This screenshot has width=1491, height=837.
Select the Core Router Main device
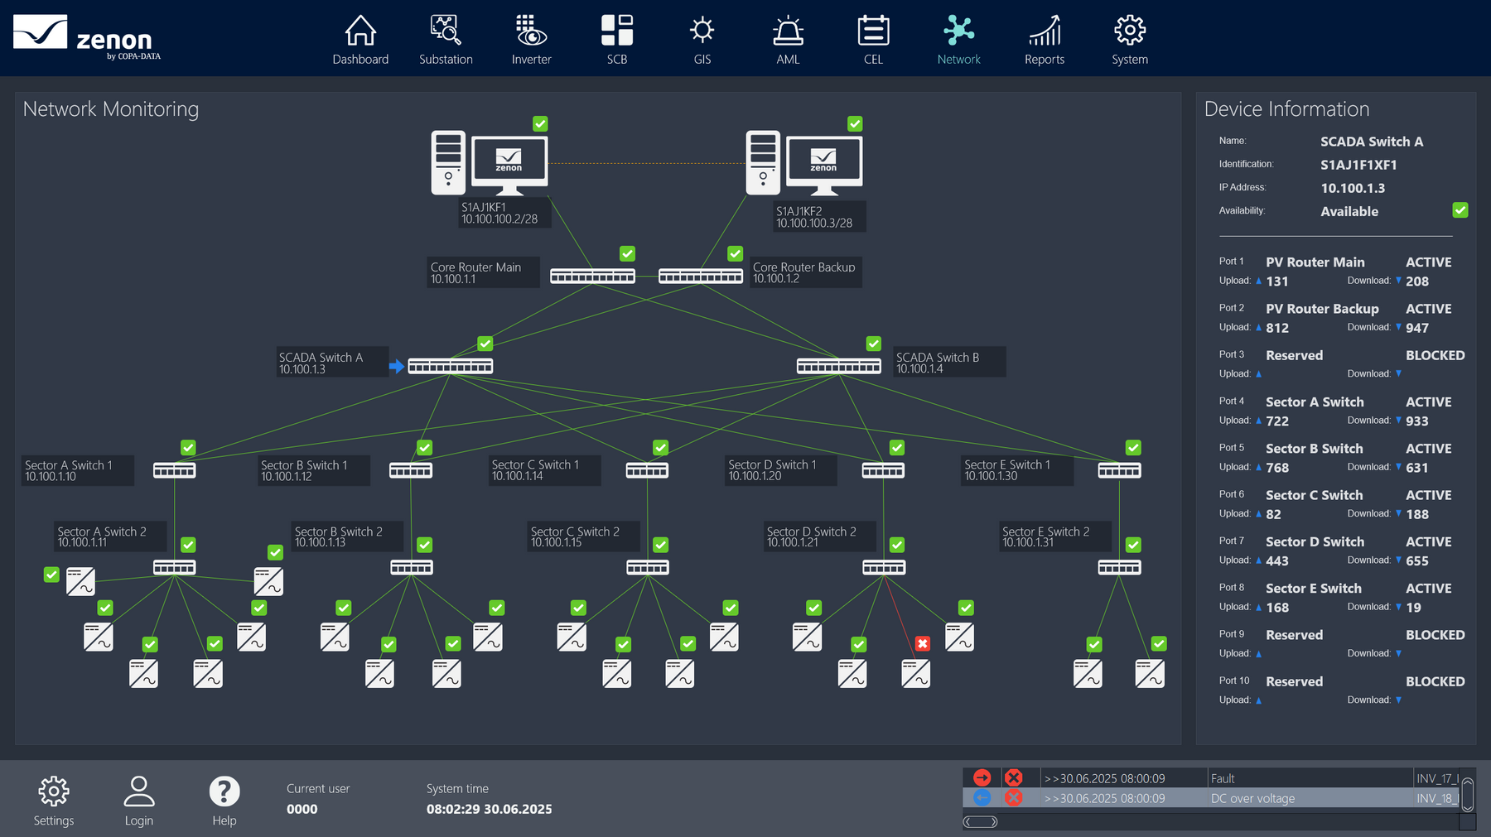point(593,276)
